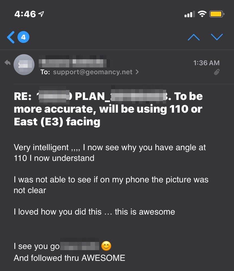Image resolution: width=234 pixels, height=271 pixels.
Task: Tap the "And followed thru AWESOME" line
Action: (x=69, y=258)
